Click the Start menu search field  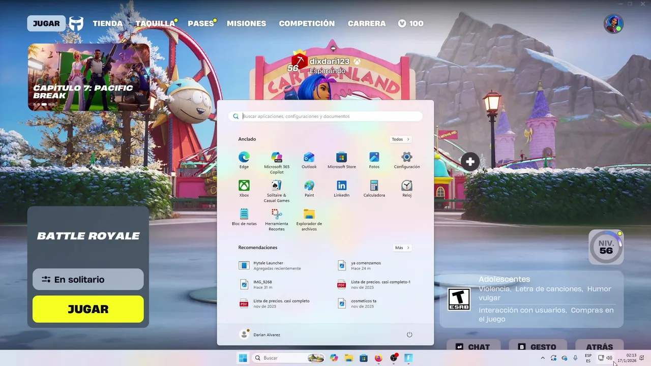[325, 116]
